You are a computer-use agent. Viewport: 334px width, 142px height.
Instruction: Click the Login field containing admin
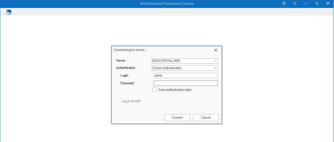click(x=186, y=76)
